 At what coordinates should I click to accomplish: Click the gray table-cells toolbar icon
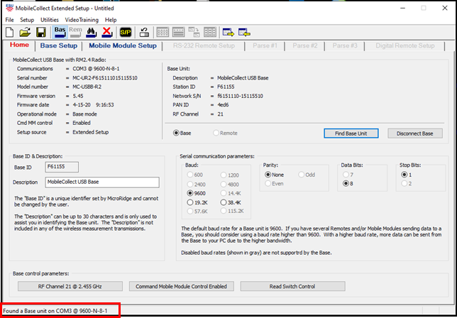point(210,32)
